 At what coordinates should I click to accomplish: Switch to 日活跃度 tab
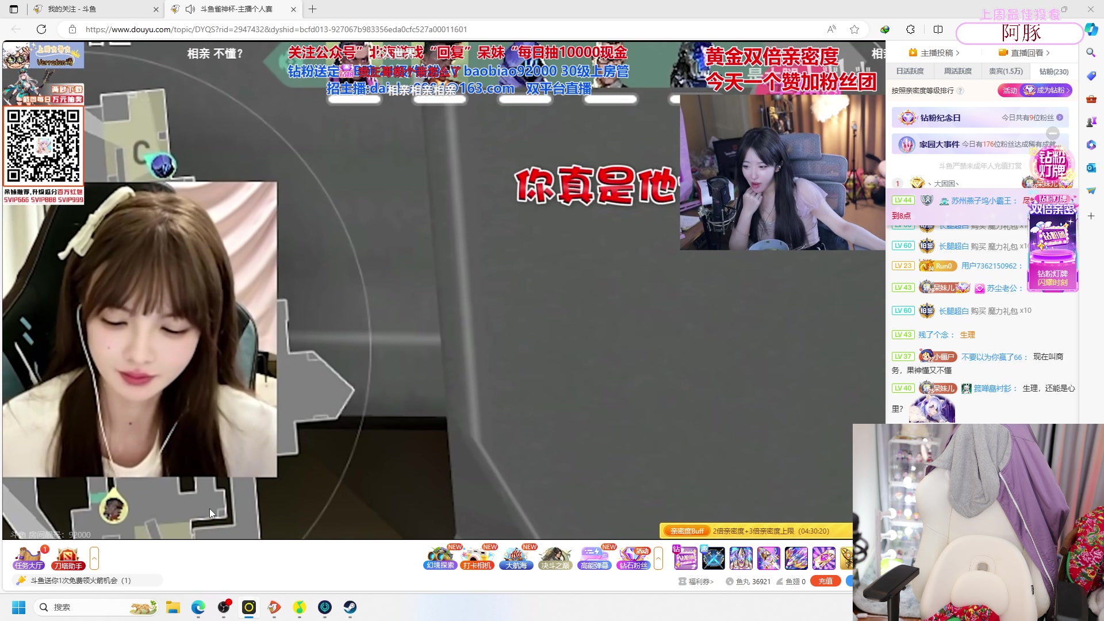click(910, 71)
